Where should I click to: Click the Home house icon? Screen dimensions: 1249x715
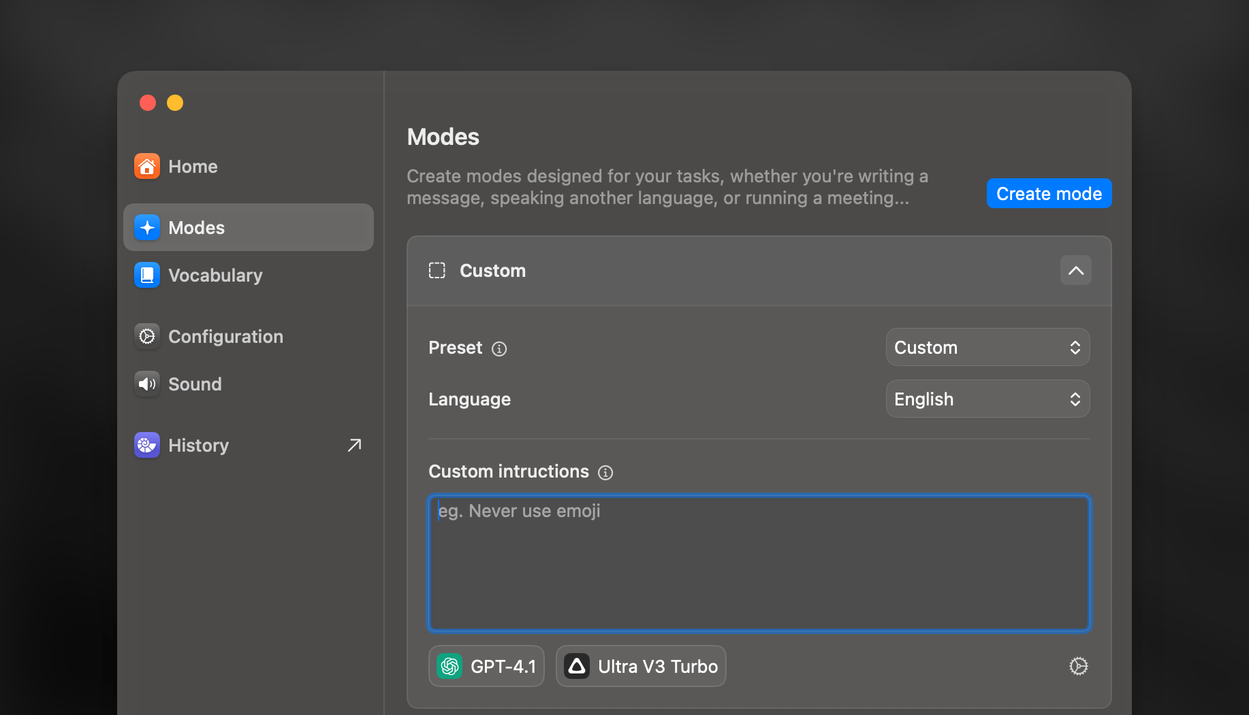(x=147, y=167)
